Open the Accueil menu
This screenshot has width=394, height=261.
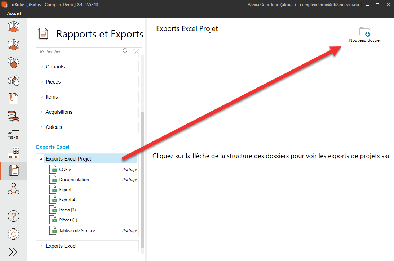click(x=14, y=13)
